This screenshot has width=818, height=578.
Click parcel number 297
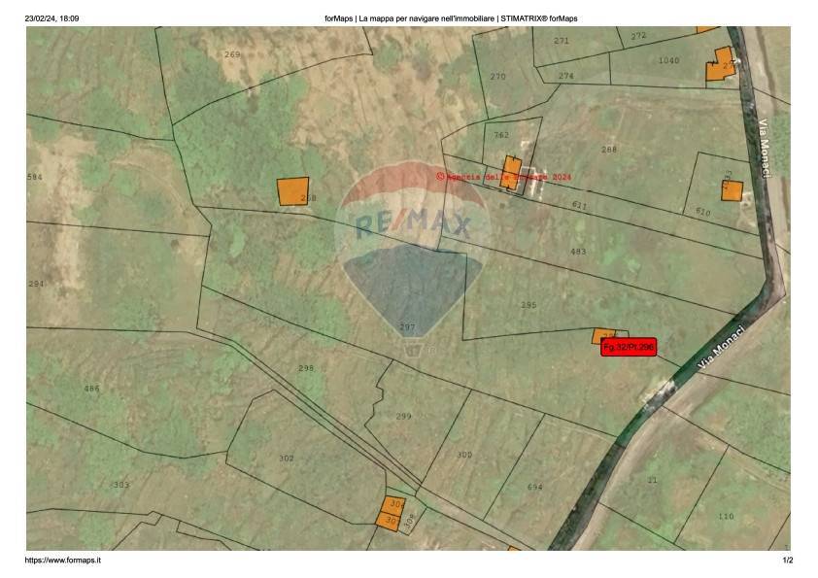(x=407, y=327)
